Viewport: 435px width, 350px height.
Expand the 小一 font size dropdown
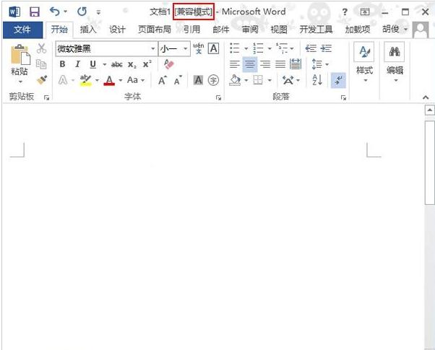[x=185, y=49]
